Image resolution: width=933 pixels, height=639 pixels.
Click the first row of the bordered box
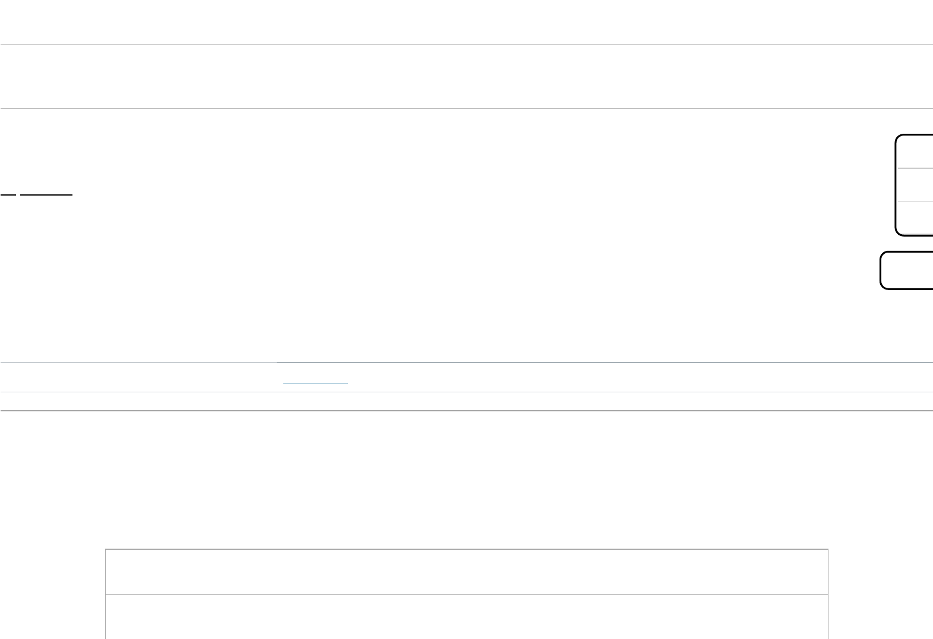point(467,572)
